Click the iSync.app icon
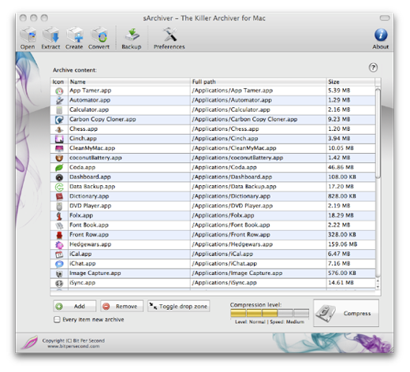 point(59,283)
